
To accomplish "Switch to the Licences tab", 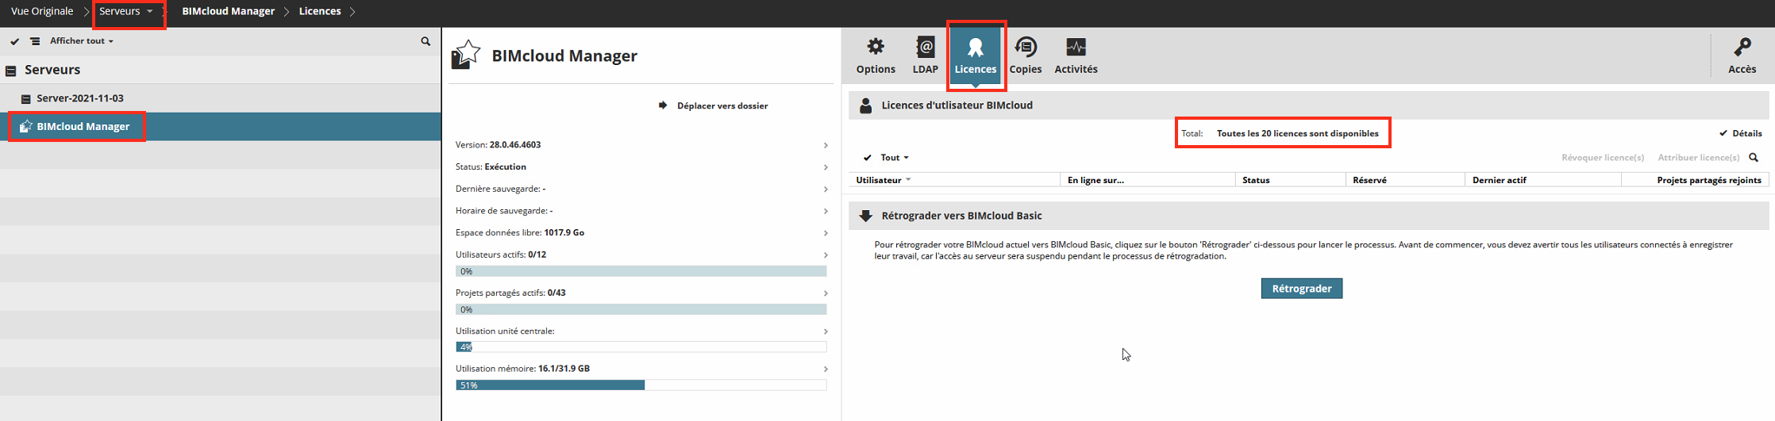I will 976,55.
